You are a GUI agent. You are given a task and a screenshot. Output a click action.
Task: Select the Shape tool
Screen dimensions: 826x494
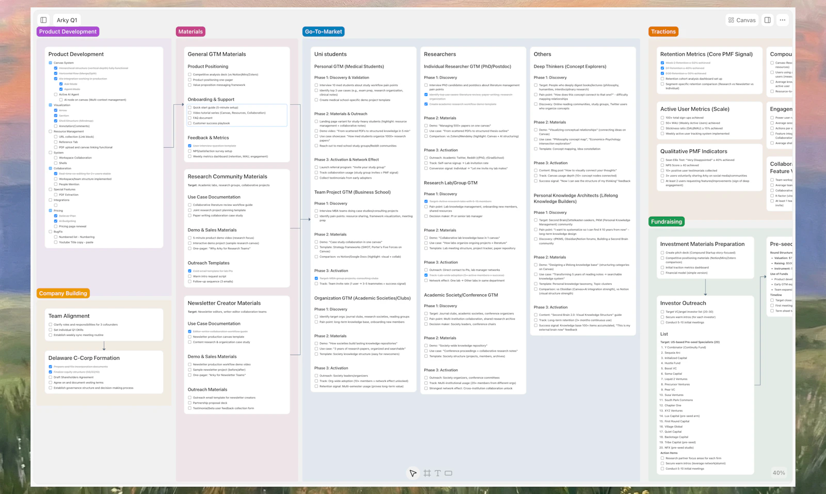448,473
